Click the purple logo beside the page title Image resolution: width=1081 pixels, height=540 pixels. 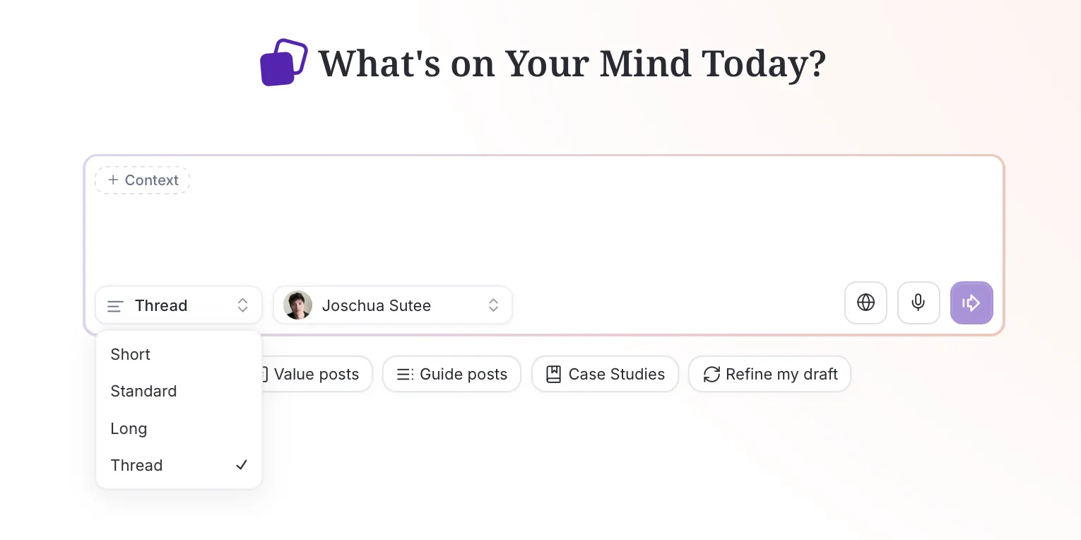click(x=283, y=63)
